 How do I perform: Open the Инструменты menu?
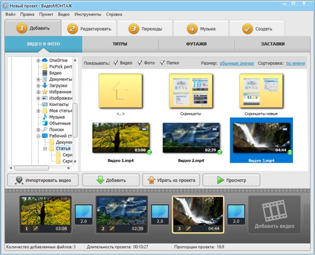(89, 15)
